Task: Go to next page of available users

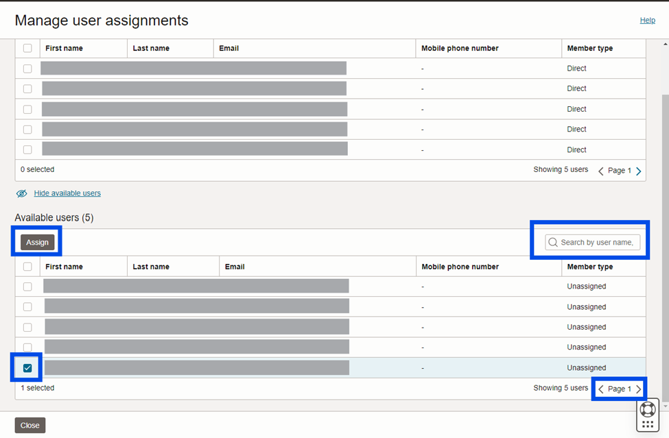Action: (639, 389)
